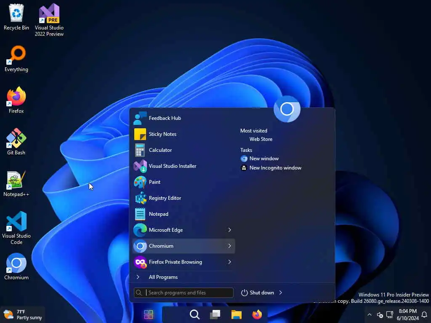Select Everything desktop shortcut
This screenshot has height=323, width=431.
pyautogui.click(x=16, y=59)
